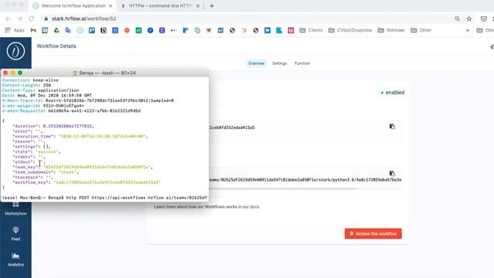Click the Content-Type header line in terminal
Viewport: 494px width, 278px height.
coord(40,90)
